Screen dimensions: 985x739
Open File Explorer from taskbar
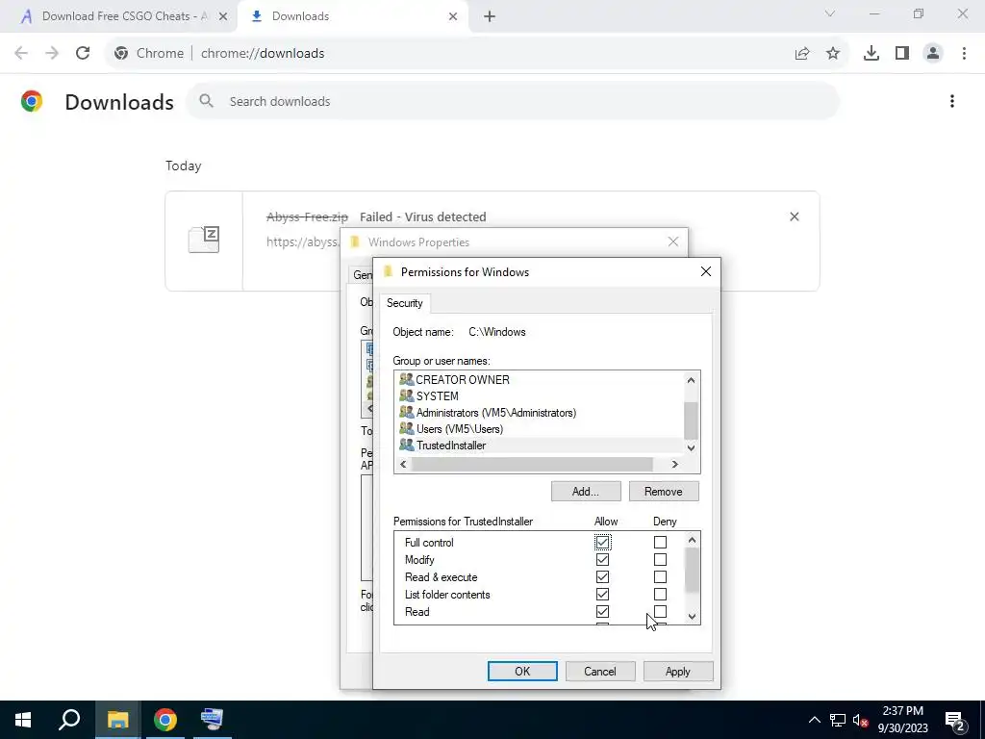click(117, 720)
